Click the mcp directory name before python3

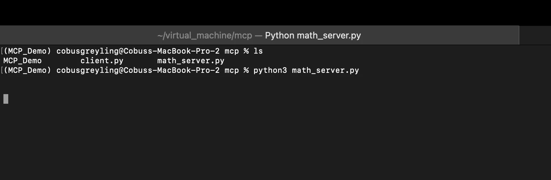point(232,70)
